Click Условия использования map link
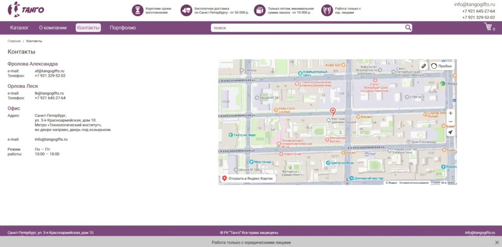 coord(414,183)
